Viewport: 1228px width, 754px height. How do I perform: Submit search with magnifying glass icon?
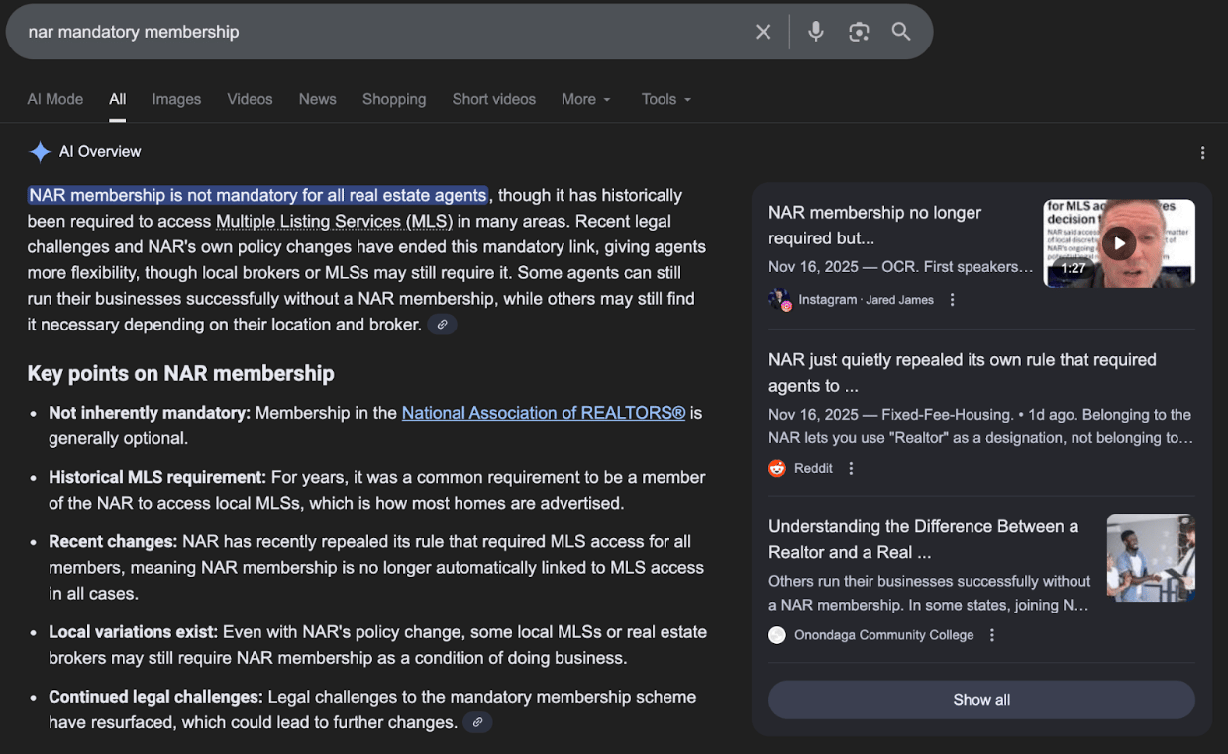(x=901, y=32)
